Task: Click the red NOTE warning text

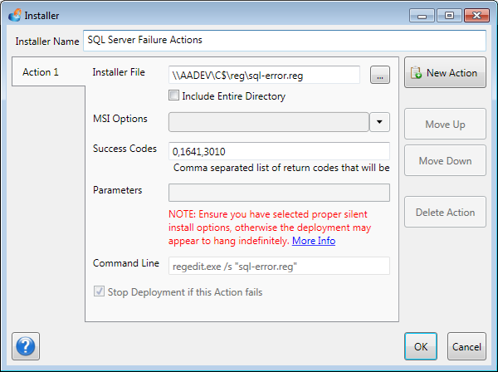Action: (270, 228)
